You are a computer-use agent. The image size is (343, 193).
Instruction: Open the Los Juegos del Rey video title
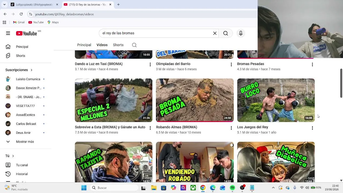(253, 127)
